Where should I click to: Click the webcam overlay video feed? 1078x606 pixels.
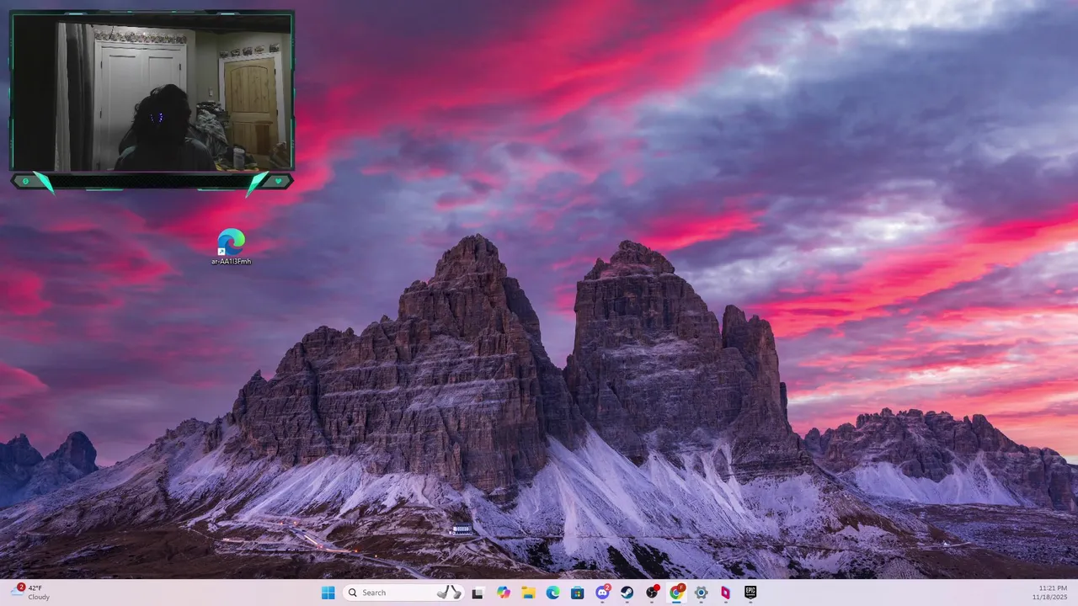[x=152, y=93]
